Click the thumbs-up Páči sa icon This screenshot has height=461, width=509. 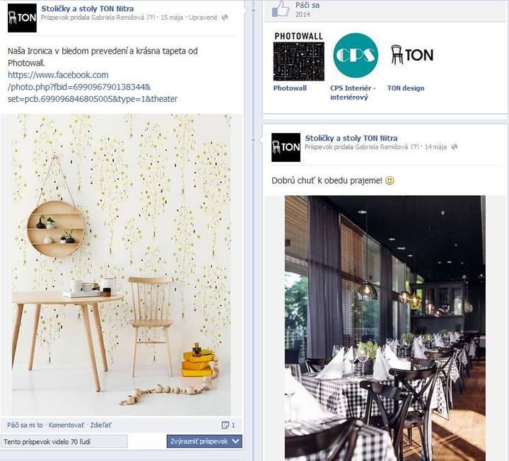[281, 8]
